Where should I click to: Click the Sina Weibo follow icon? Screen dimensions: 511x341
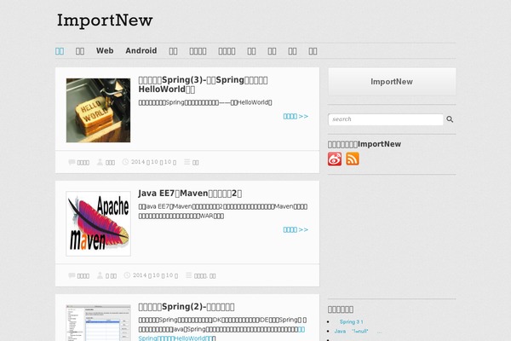click(335, 159)
